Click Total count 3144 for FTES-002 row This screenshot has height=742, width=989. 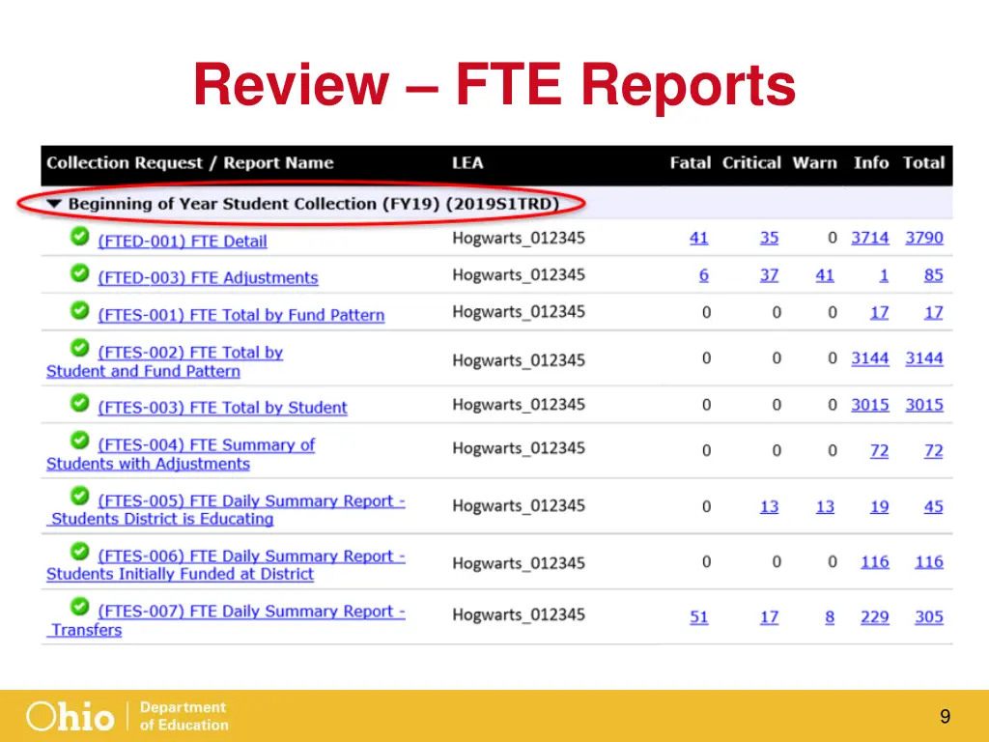(924, 358)
